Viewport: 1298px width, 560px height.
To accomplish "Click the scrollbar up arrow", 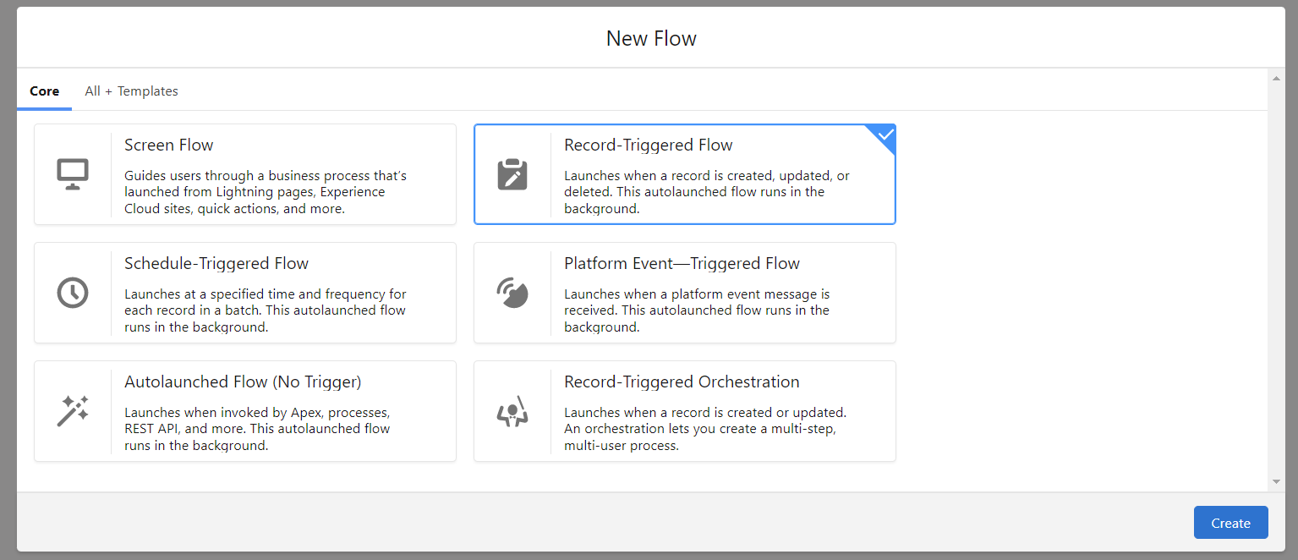I will (x=1276, y=79).
